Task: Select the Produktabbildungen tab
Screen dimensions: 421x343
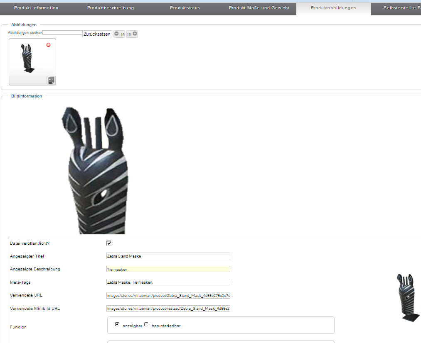Action: (333, 8)
